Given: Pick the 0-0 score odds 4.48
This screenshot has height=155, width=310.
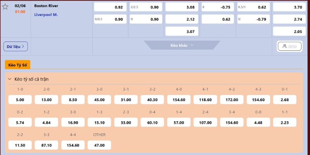Looking at the screenshot, I should pos(258,122).
